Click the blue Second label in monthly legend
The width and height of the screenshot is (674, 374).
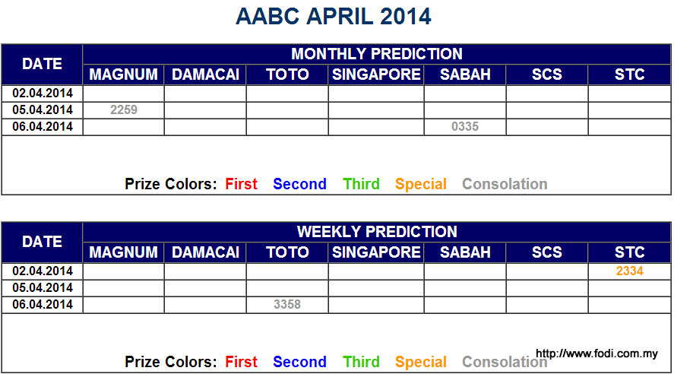coord(299,184)
